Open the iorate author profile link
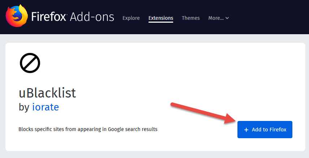The image size is (309, 158). tap(45, 107)
